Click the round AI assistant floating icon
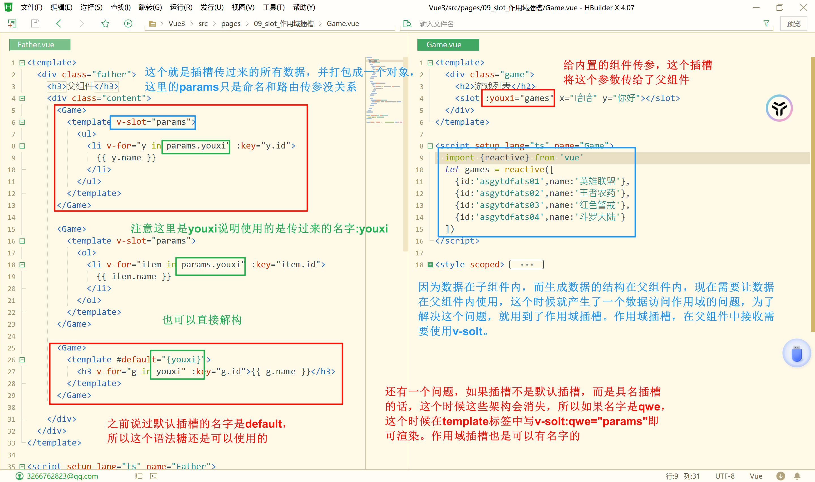The width and height of the screenshot is (815, 482). coord(779,108)
